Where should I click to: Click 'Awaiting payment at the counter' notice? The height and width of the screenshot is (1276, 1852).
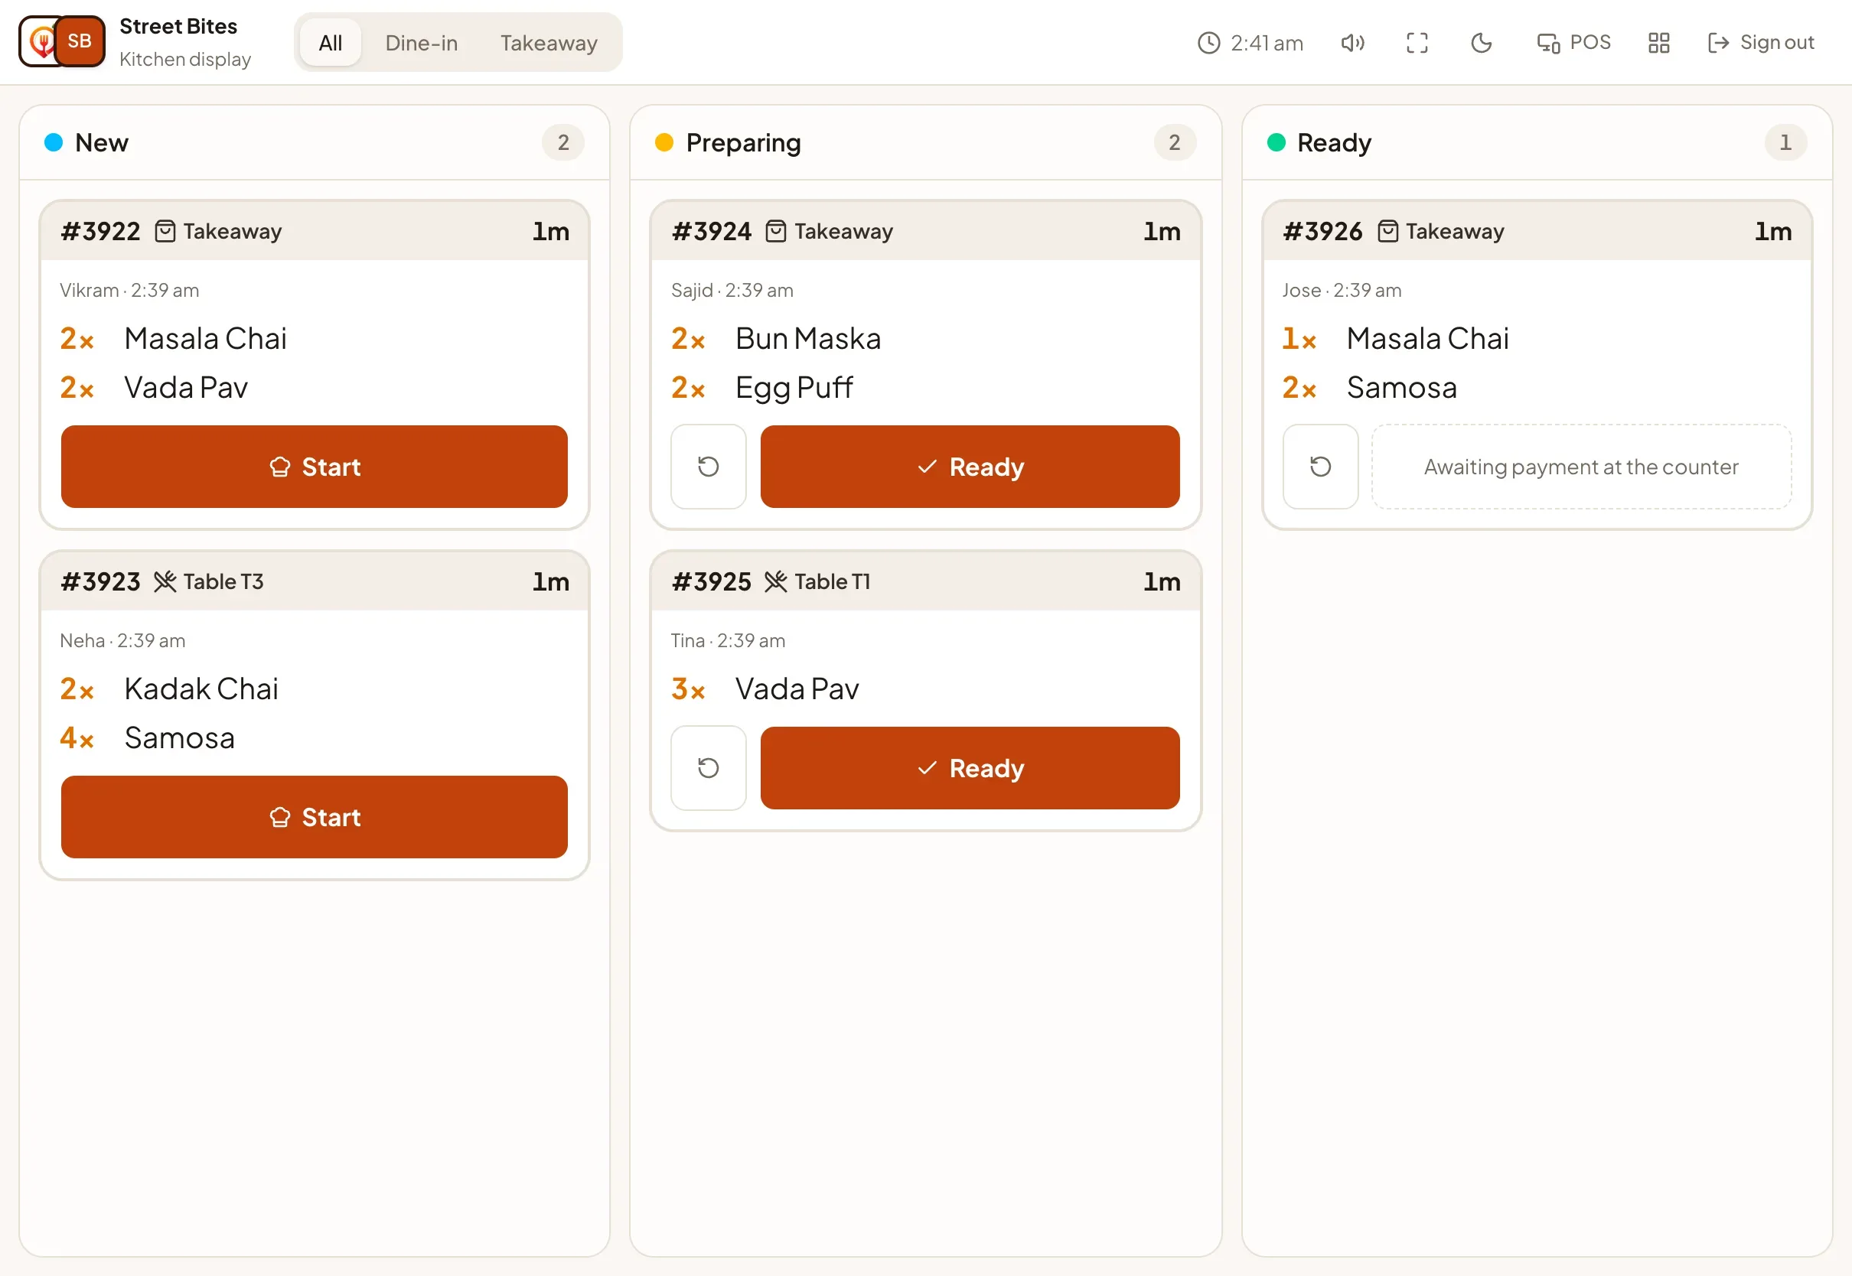[x=1581, y=466]
